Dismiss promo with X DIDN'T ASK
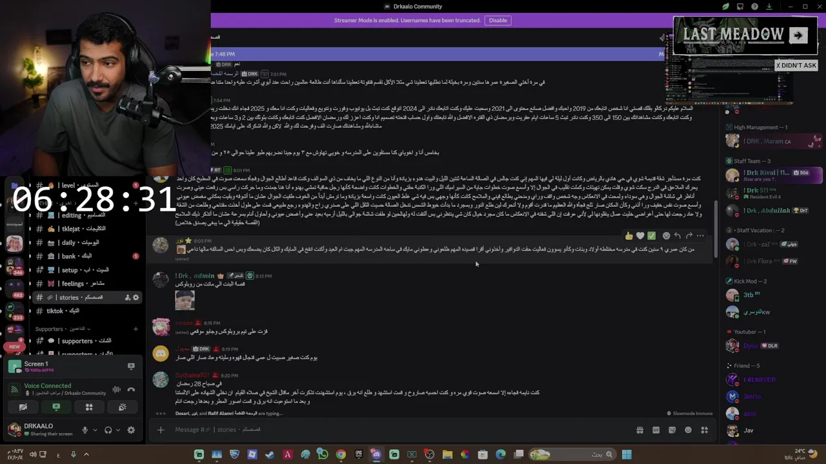 tap(796, 66)
